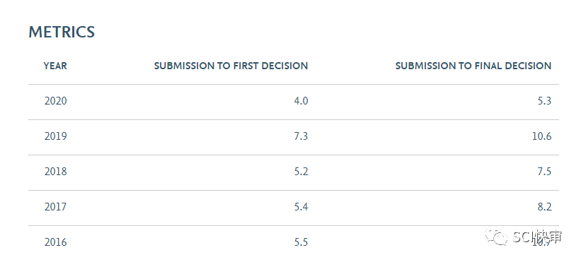Select the 2018 year row

pyautogui.click(x=294, y=172)
